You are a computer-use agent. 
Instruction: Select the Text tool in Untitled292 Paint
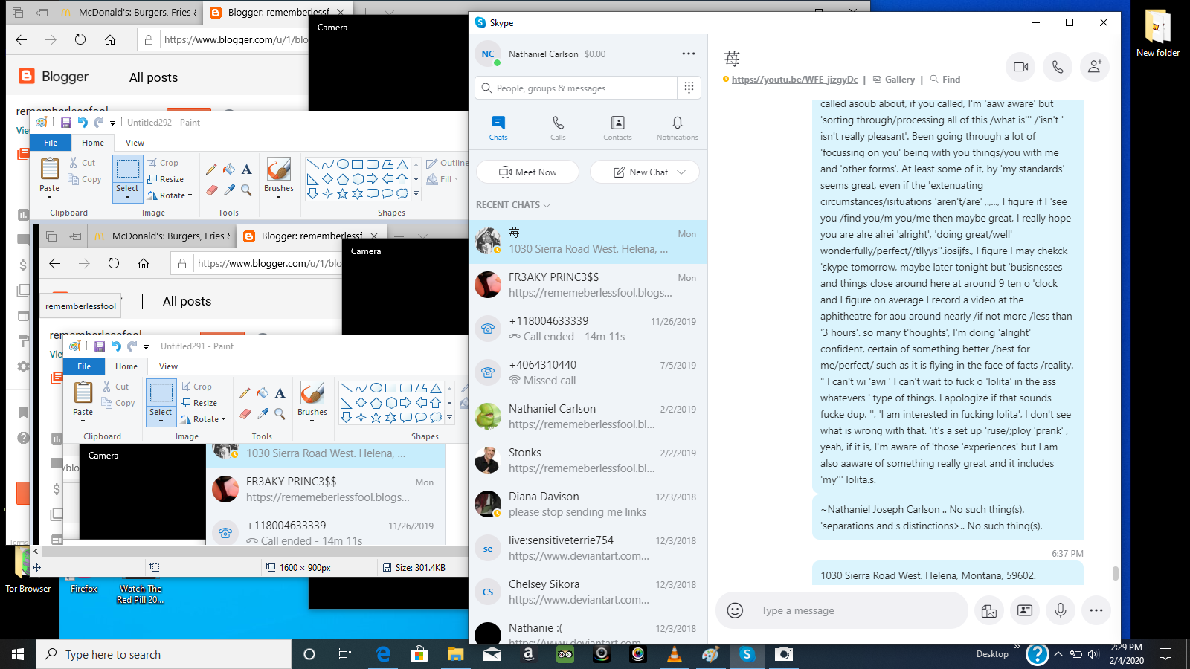(x=247, y=169)
